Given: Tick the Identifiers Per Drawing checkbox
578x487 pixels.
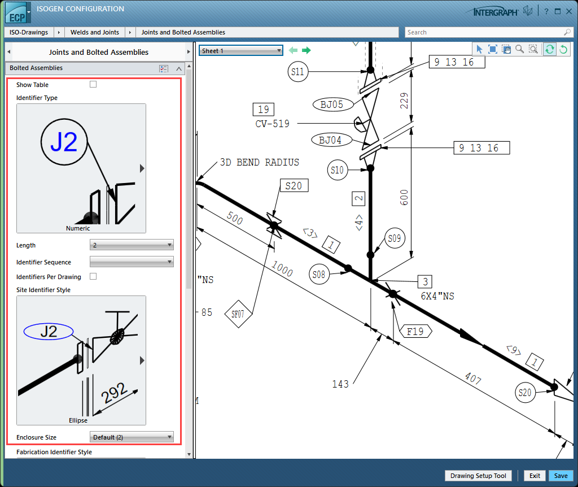Looking at the screenshot, I should [93, 277].
